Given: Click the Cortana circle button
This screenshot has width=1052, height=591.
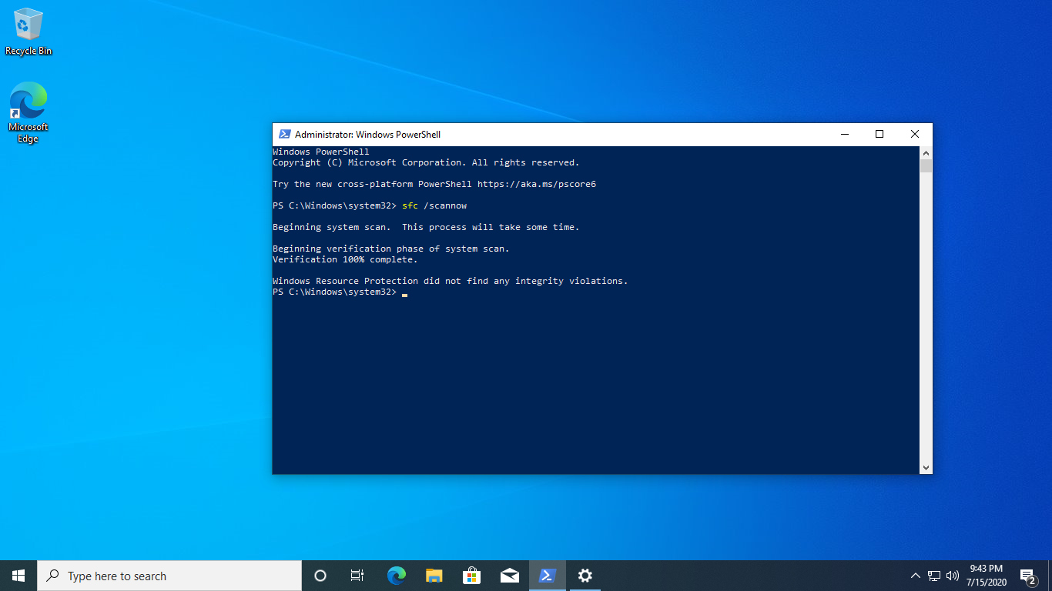Looking at the screenshot, I should coord(320,576).
